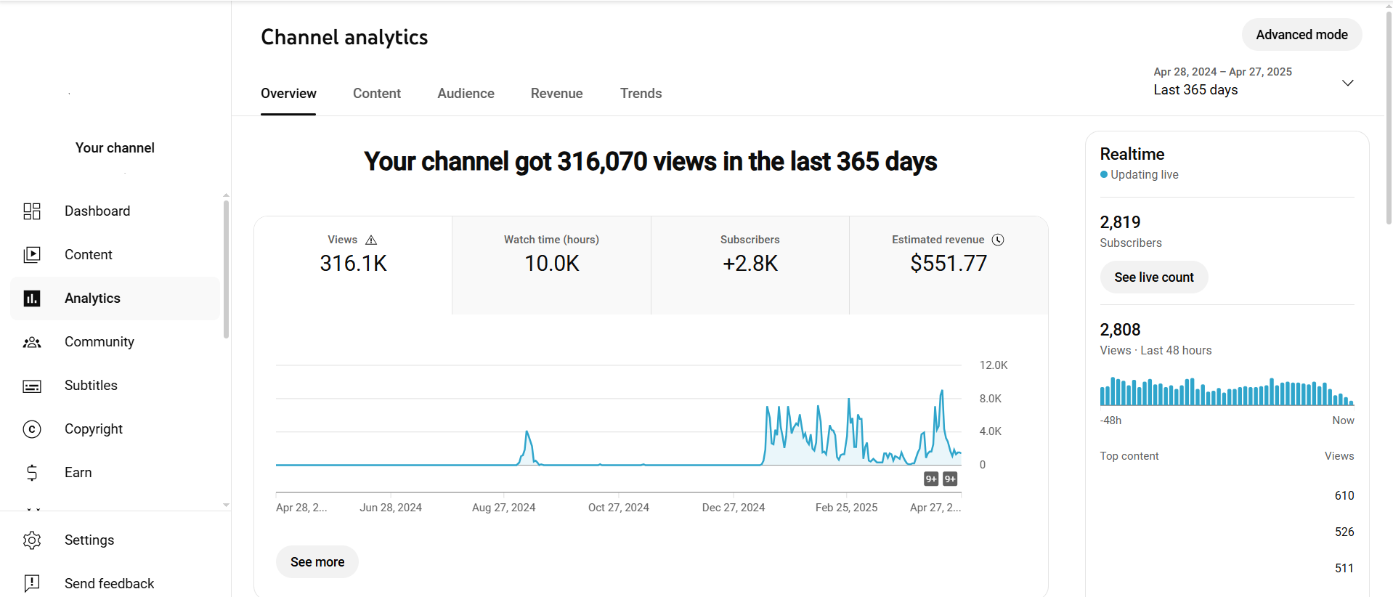Click the realtime 48-hour views bar chart

(x=1227, y=391)
